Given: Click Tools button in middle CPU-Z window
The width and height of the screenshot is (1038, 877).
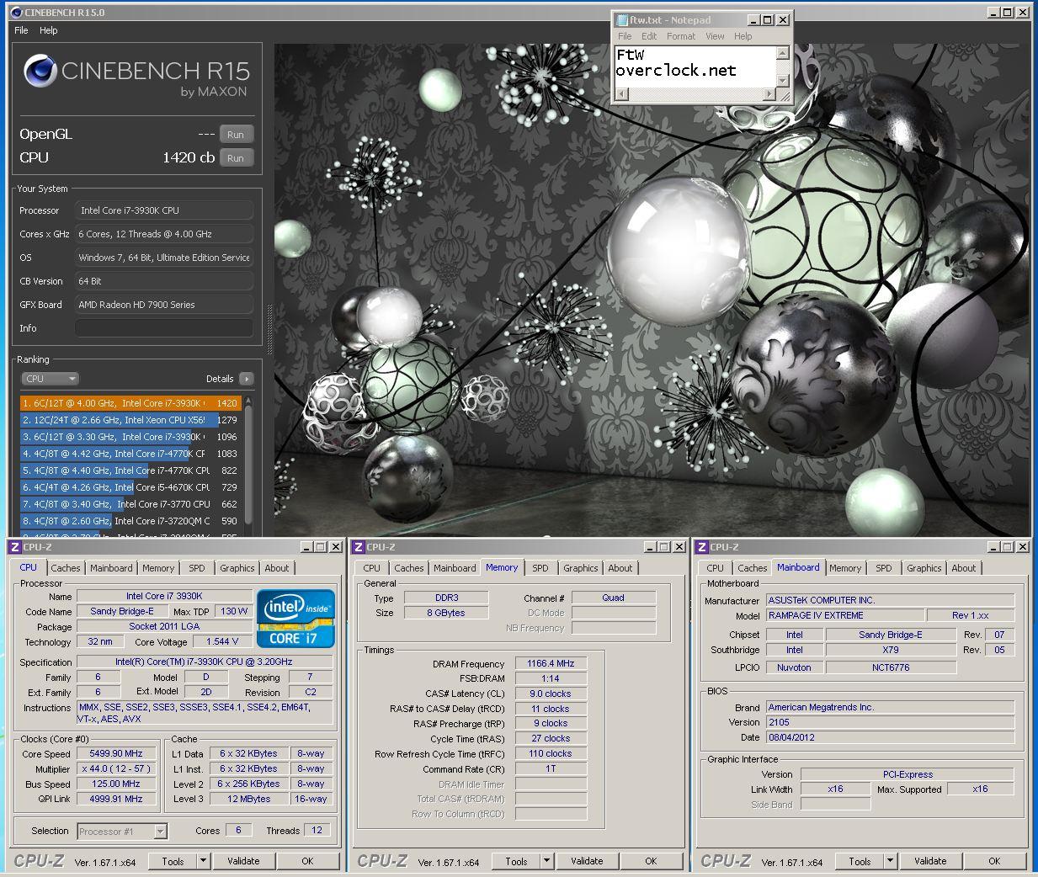Looking at the screenshot, I should click(x=516, y=861).
